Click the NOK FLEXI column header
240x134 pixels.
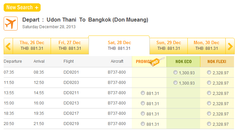pyautogui.click(x=217, y=62)
